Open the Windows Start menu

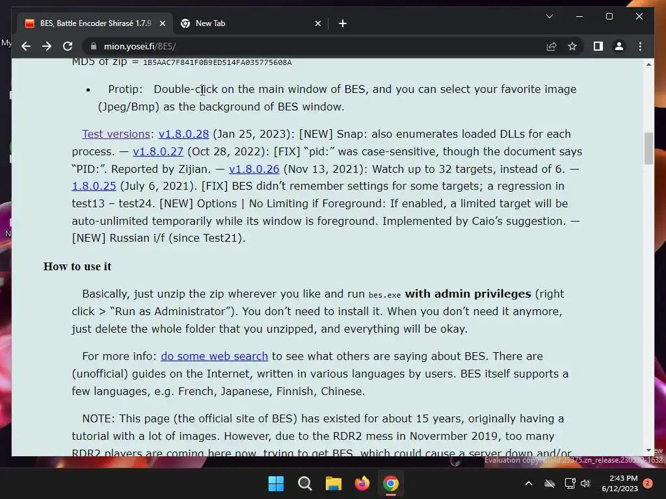tap(276, 483)
